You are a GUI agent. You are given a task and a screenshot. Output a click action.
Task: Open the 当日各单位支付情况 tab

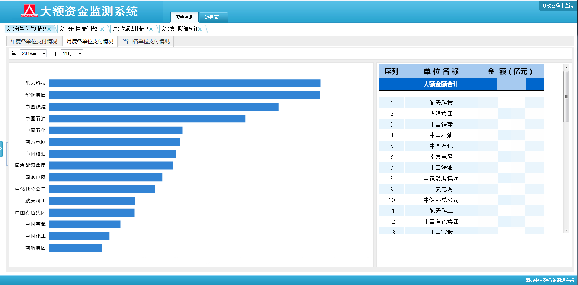(146, 41)
